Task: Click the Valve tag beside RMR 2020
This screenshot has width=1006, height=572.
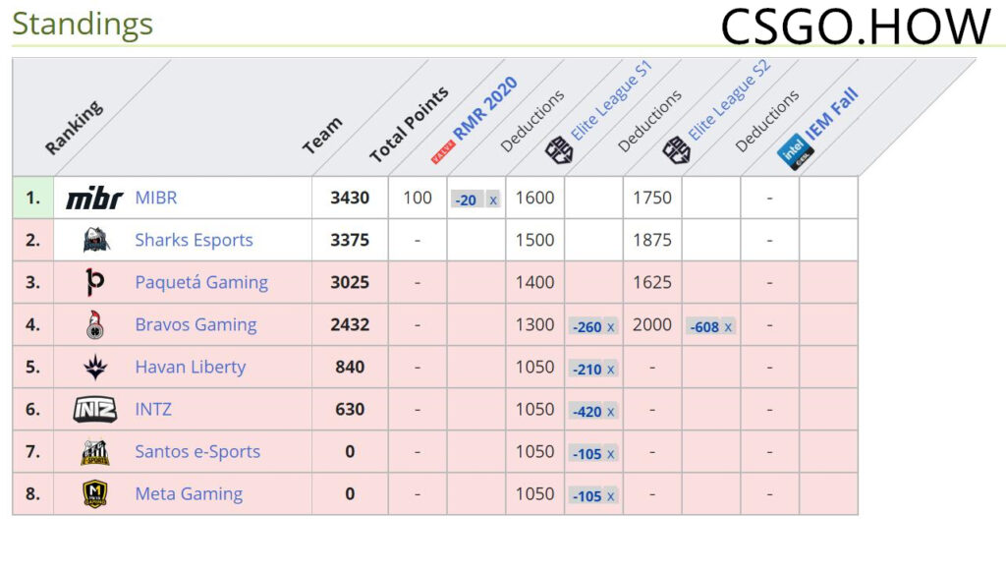Action: pos(443,152)
